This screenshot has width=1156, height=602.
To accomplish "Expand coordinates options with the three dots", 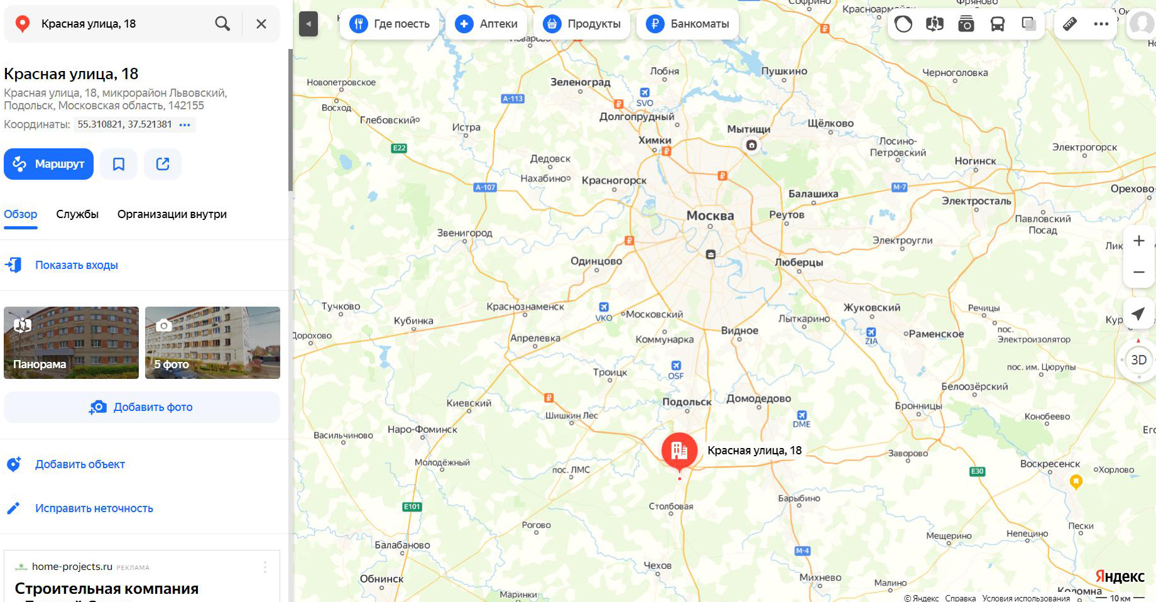I will click(185, 124).
